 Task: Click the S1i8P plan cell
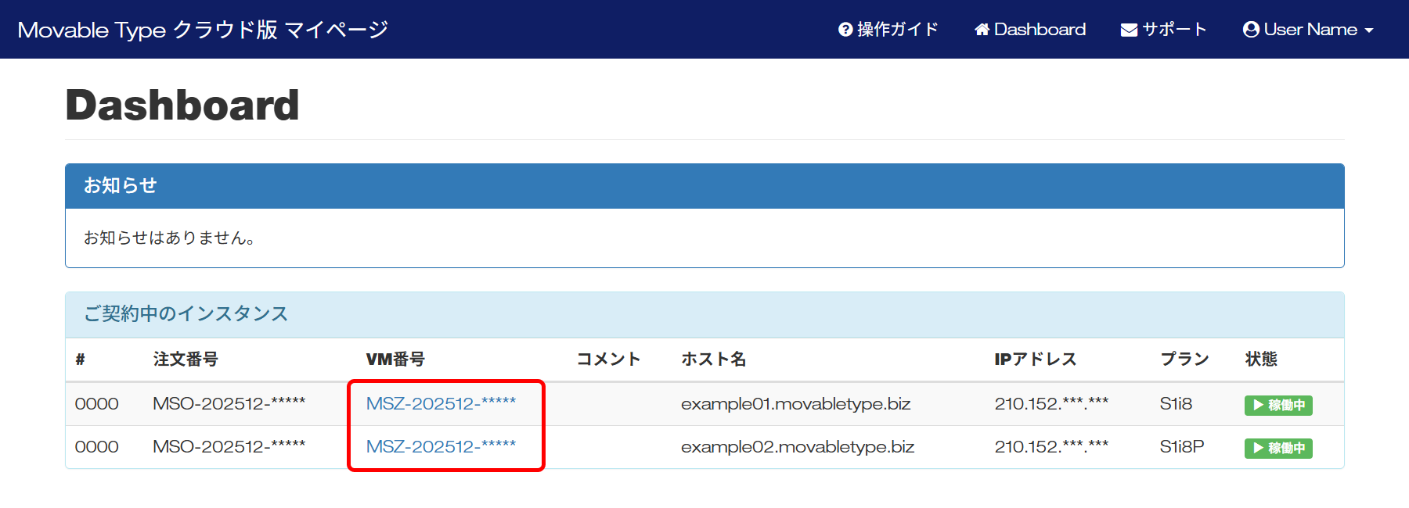(x=1182, y=447)
